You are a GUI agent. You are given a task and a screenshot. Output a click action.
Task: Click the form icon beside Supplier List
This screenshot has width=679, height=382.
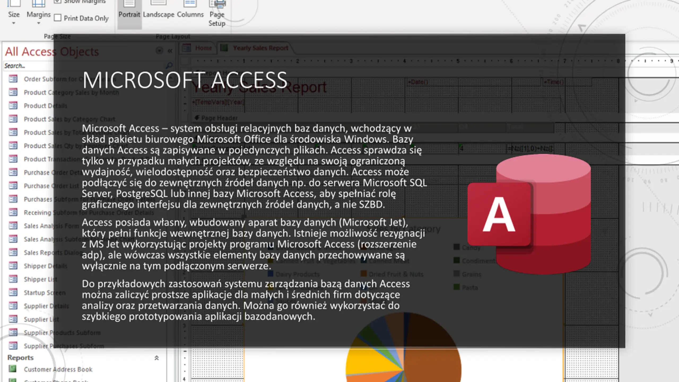point(13,319)
